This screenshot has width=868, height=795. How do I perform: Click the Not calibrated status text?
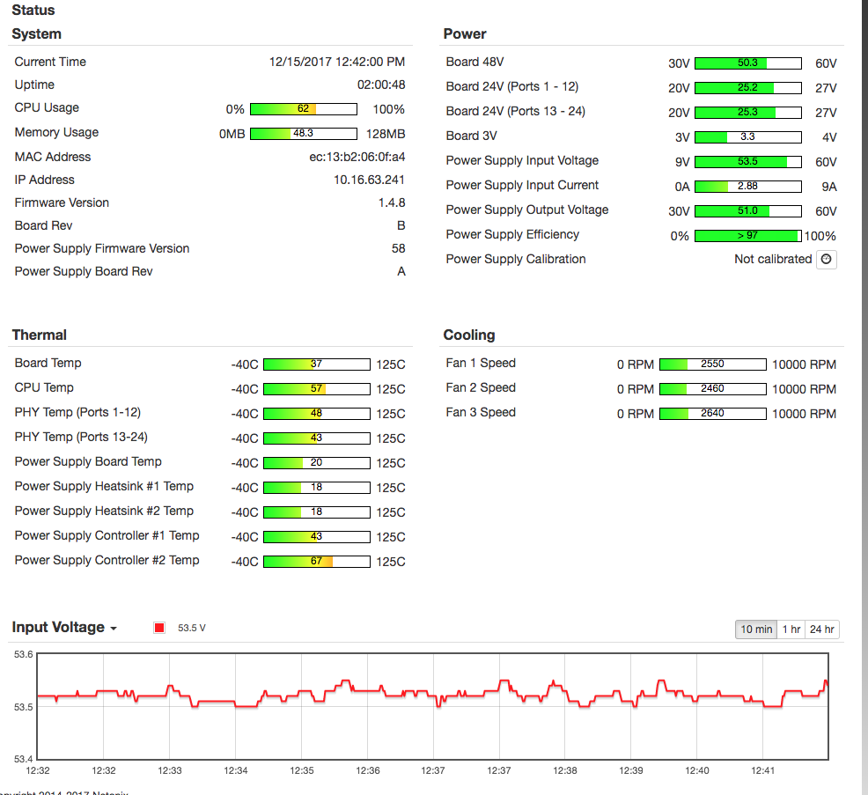coord(772,259)
